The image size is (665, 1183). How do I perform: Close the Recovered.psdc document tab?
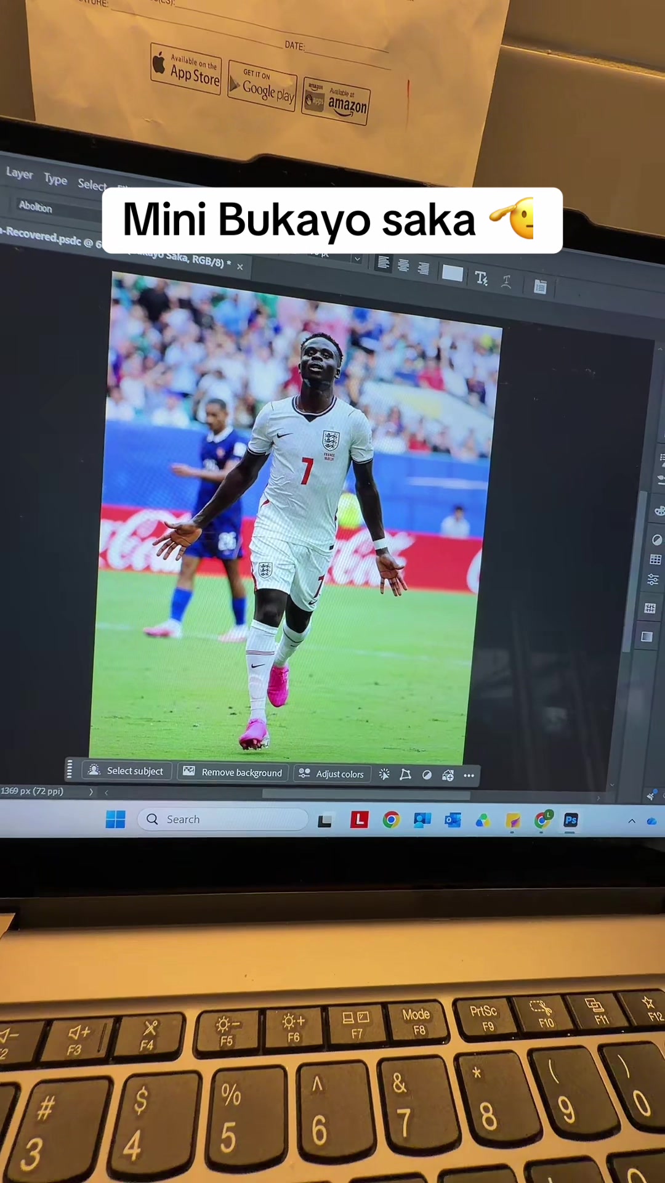tap(240, 267)
